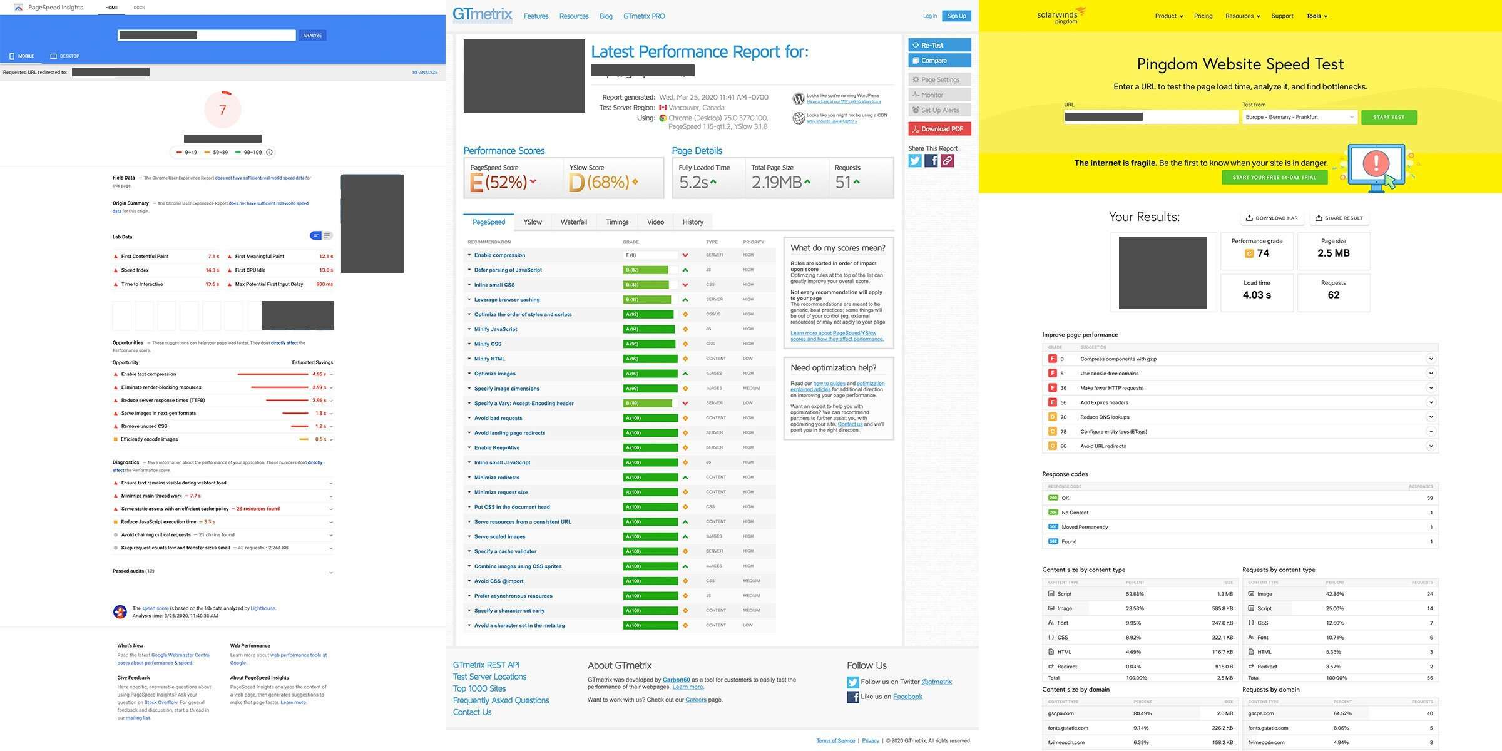Share the GTmetrix report via Twitter icon

tap(915, 161)
